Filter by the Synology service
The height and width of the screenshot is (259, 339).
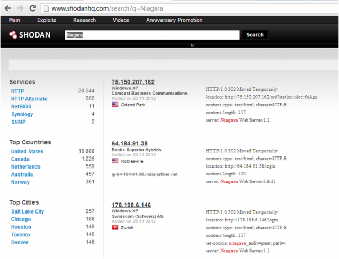pyautogui.click(x=22, y=114)
